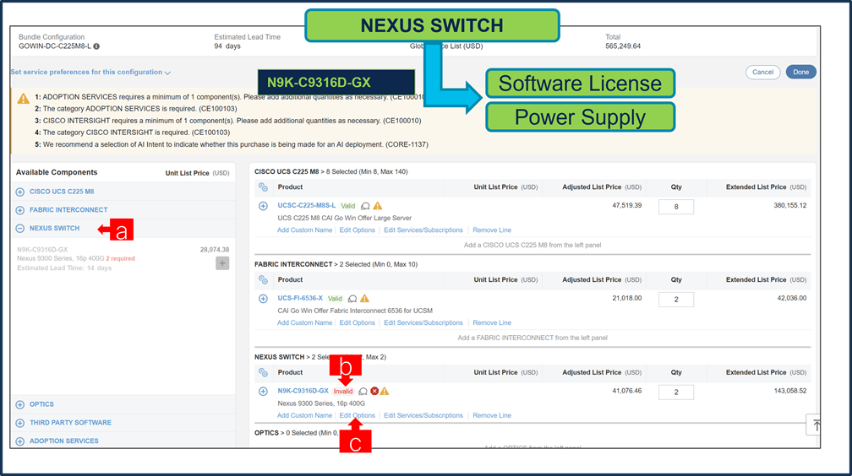Expand the N9K-C9316D-GX product row

click(263, 392)
